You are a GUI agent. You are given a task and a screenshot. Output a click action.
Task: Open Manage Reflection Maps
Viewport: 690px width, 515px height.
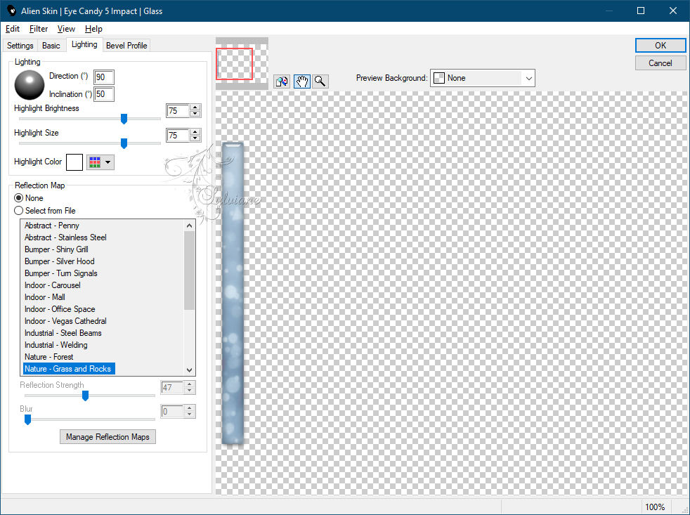click(x=108, y=436)
